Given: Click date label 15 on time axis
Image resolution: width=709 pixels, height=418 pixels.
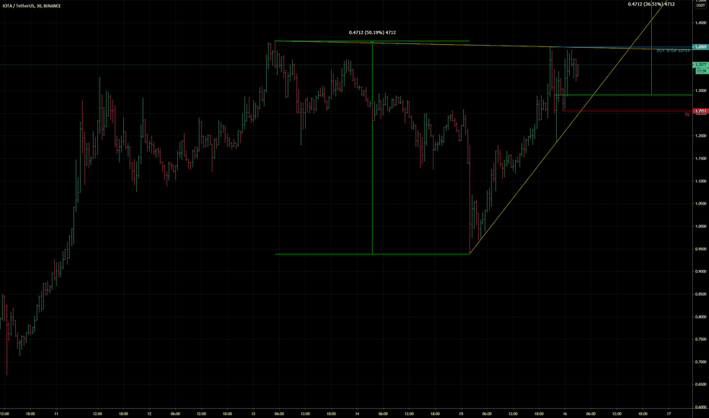Looking at the screenshot, I should 461,413.
